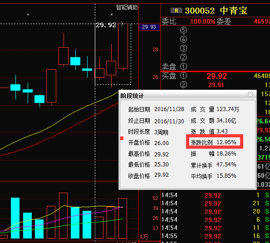The image size is (270, 243).
Task: Close the 阶段统计 dialog
Action: (250, 94)
